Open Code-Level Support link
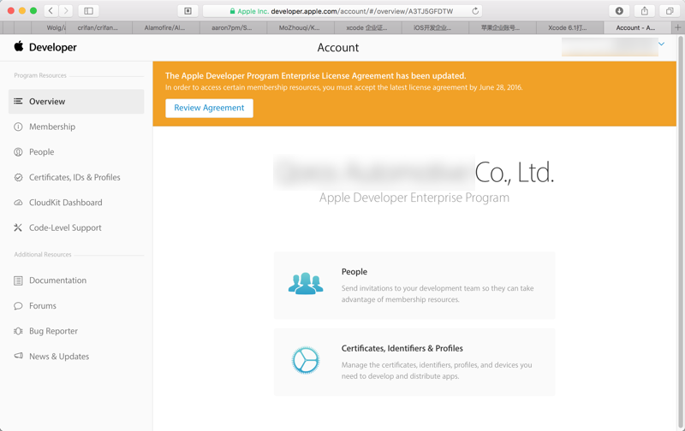The height and width of the screenshot is (431, 685). coord(65,227)
